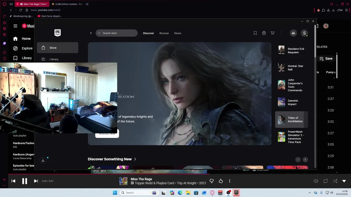The height and width of the screenshot is (197, 351).
Task: Switch to the Discover tab
Action: tap(148, 33)
